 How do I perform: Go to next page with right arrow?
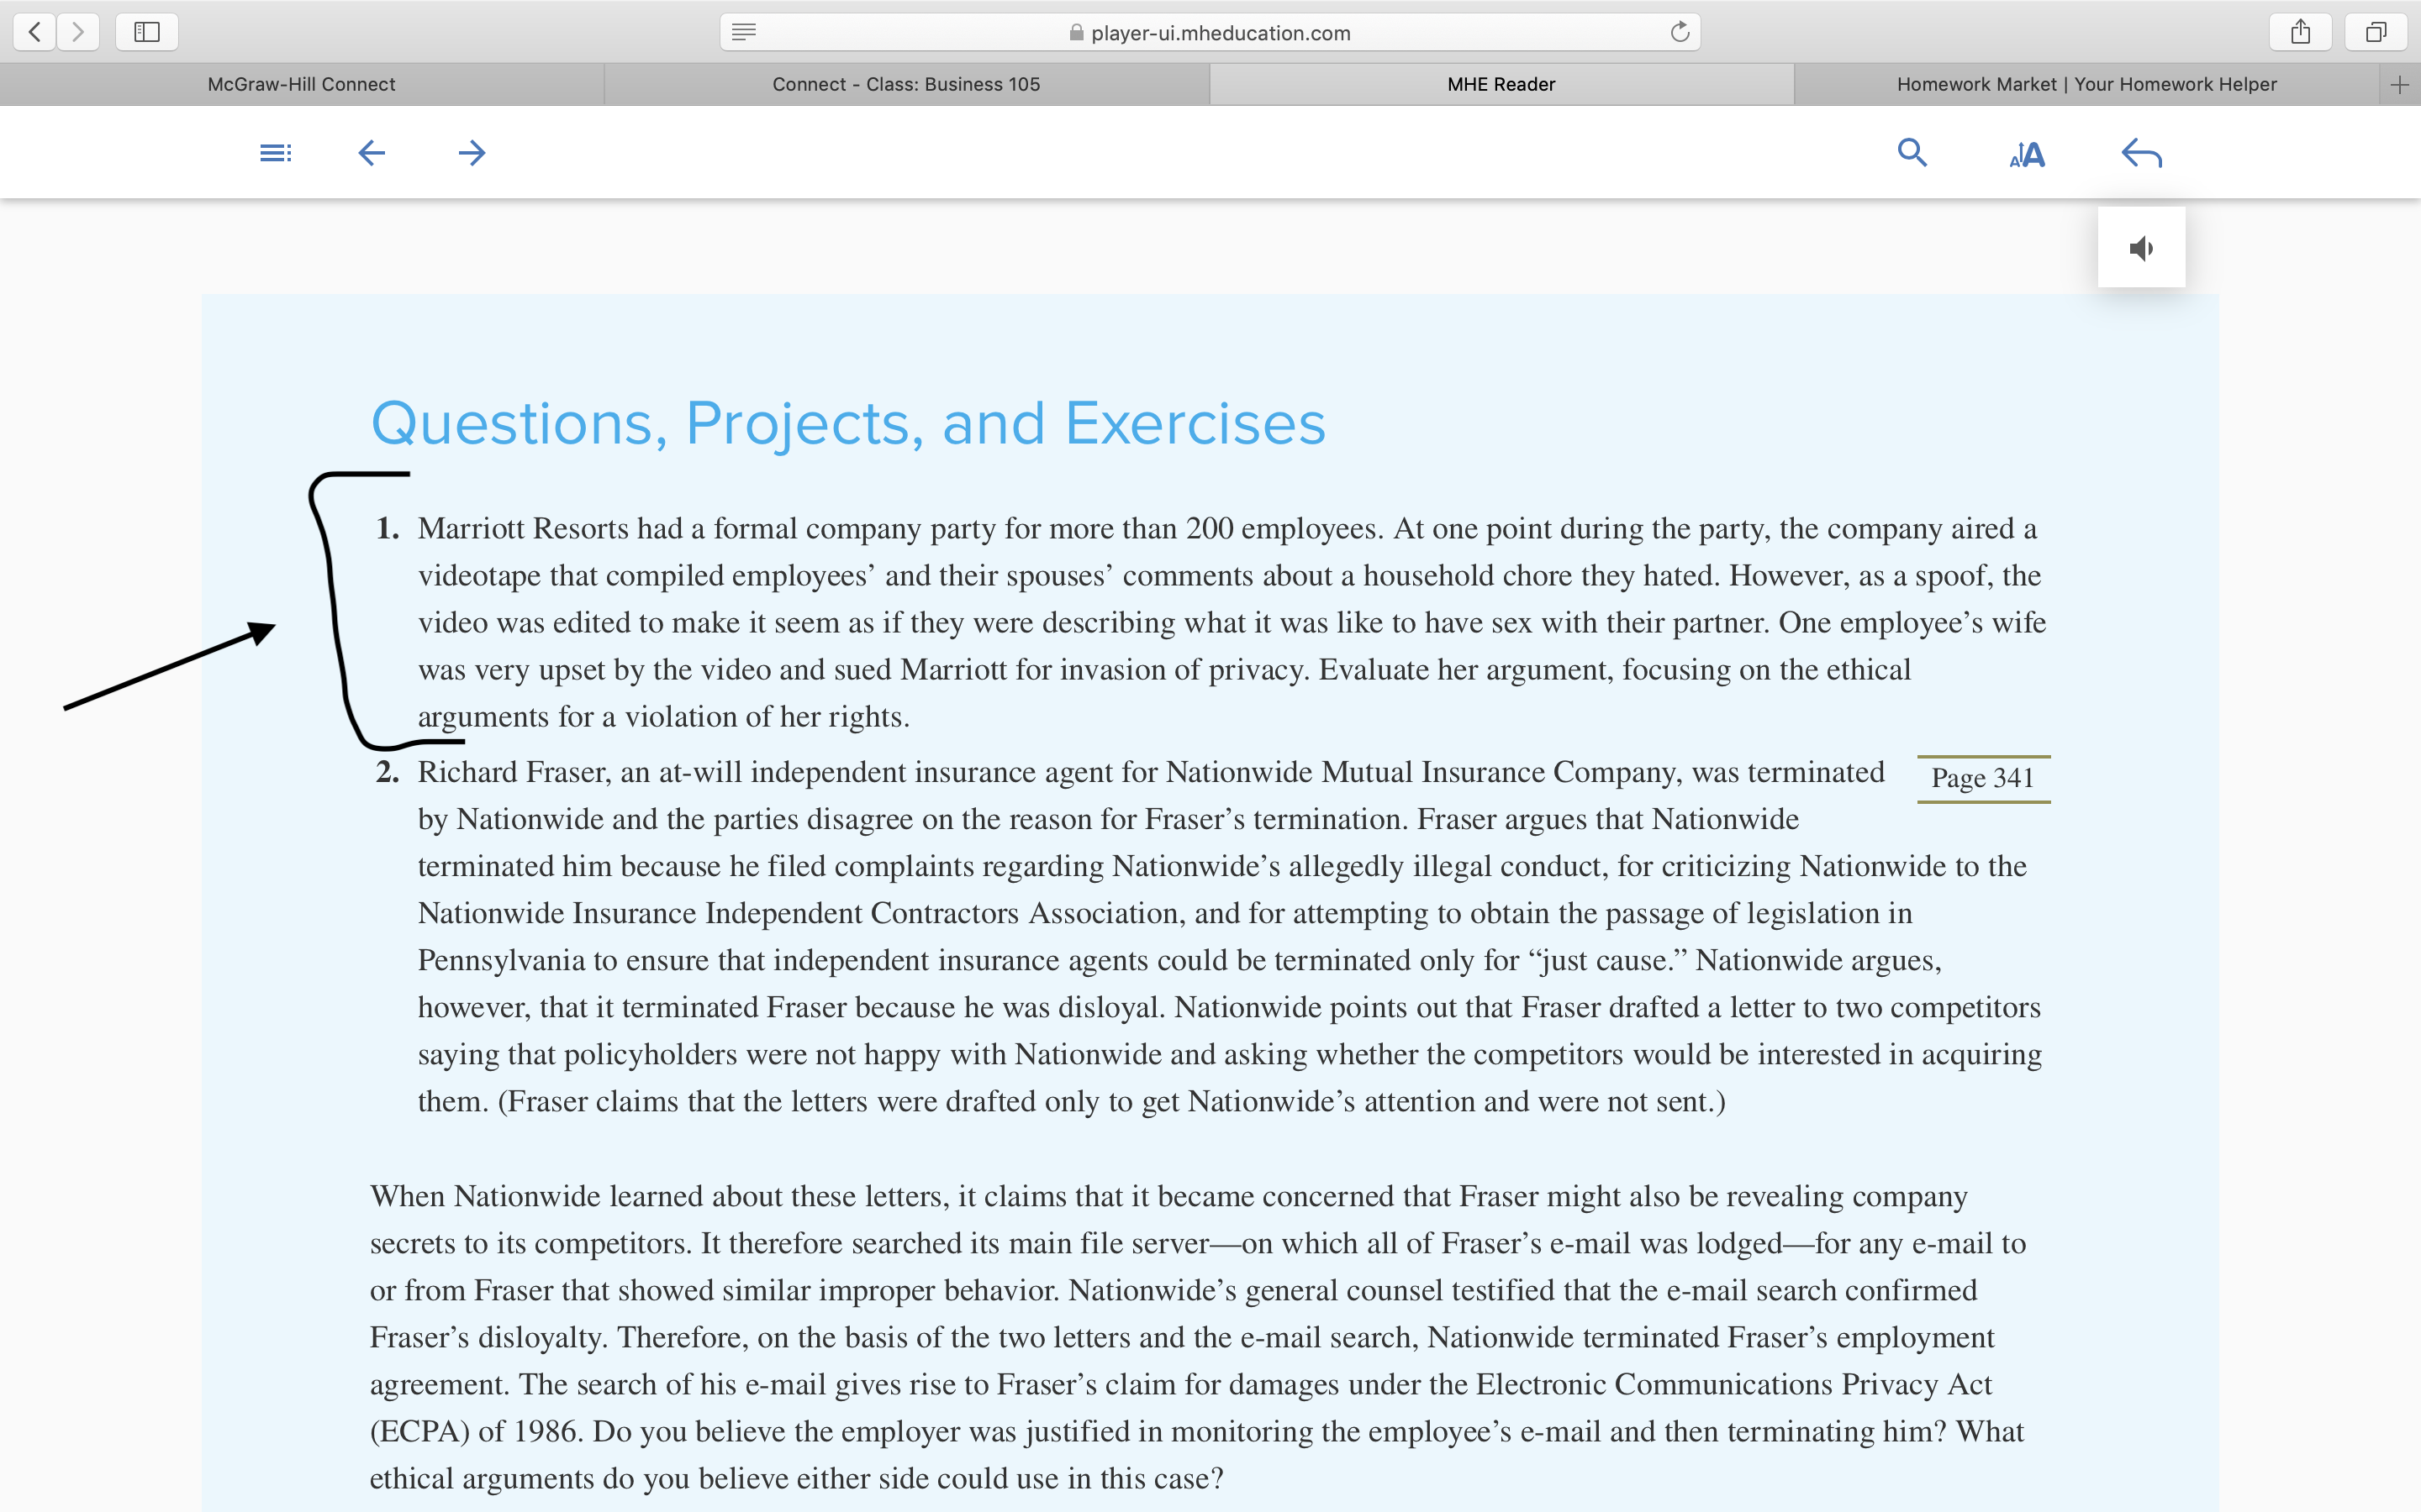[472, 153]
